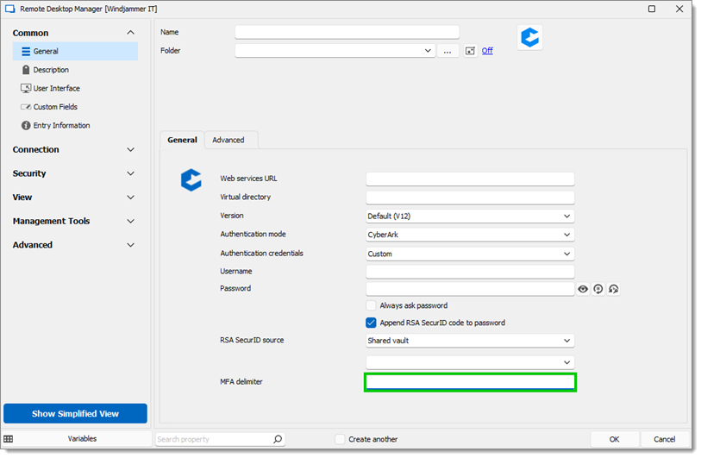The width and height of the screenshot is (701, 458).
Task: Click the User Interface monitor icon
Action: (26, 89)
